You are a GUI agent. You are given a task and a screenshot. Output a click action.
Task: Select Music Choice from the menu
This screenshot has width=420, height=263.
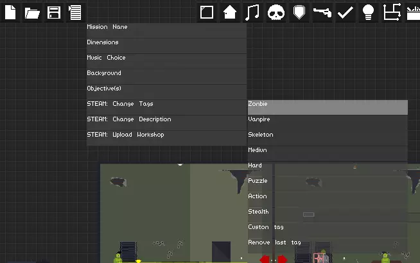click(x=166, y=61)
